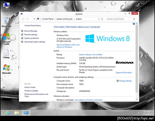Open Advanced system settings link
Viewport: 155px width, 121px height.
(35, 42)
